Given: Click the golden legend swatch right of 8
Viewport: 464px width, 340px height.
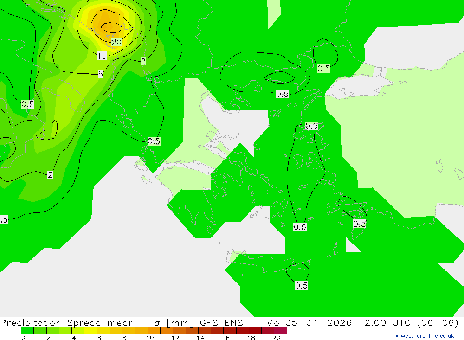Looking at the screenshot, I should 129,331.
